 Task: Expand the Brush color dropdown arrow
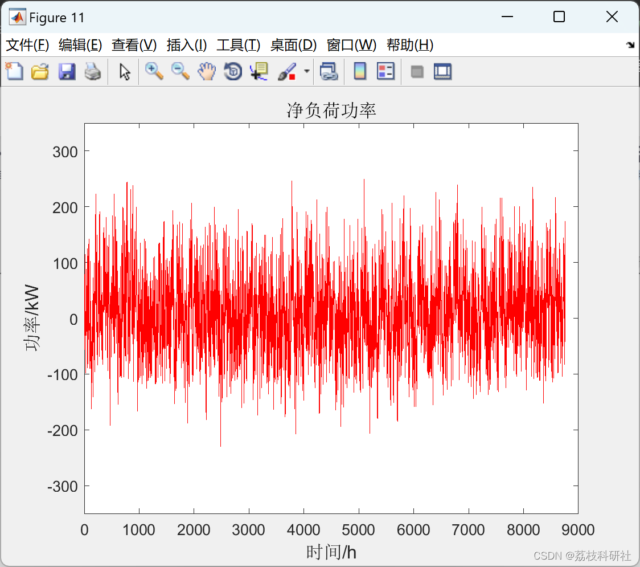click(x=306, y=71)
